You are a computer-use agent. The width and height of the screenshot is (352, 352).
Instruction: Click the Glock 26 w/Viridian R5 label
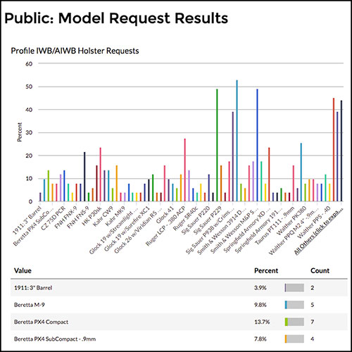coord(138,230)
